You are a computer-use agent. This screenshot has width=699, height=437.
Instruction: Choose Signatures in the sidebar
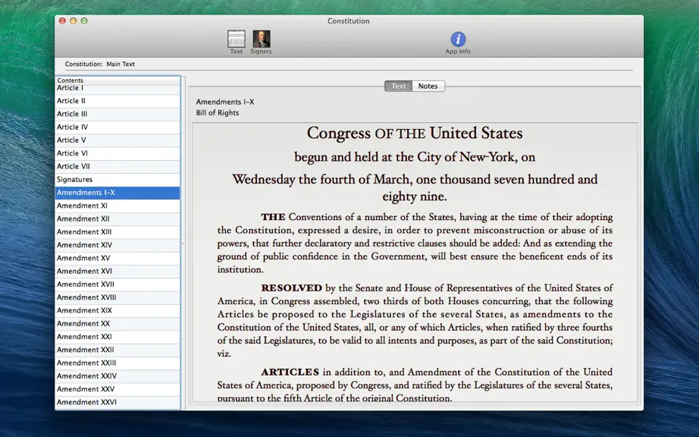click(118, 180)
